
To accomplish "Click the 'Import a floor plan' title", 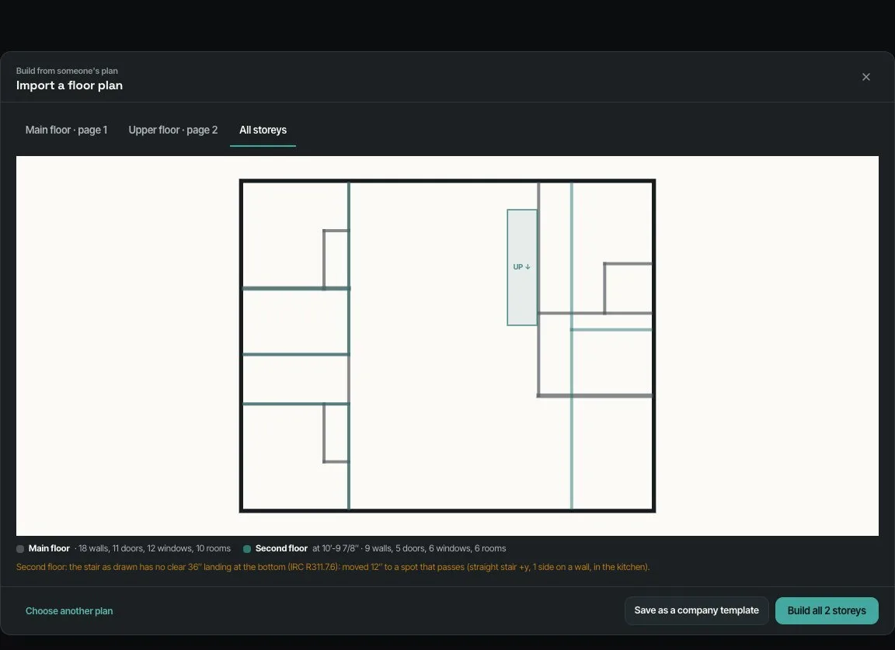I will tap(69, 85).
